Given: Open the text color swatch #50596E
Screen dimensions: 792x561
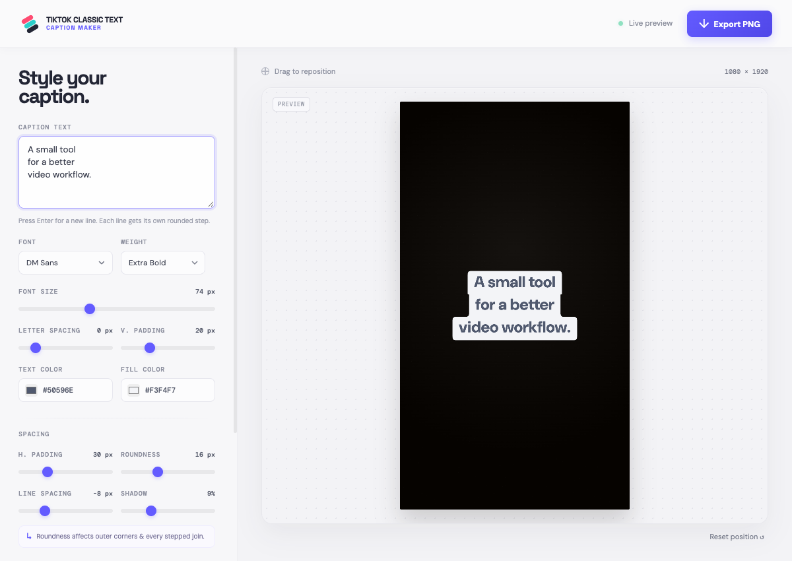Looking at the screenshot, I should 31,390.
